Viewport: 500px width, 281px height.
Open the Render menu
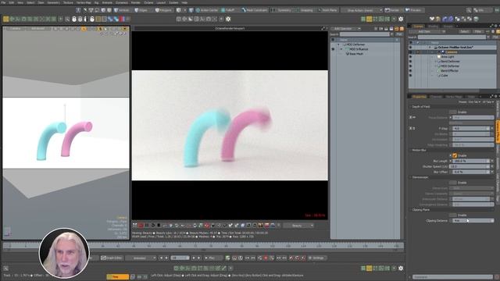click(x=135, y=2)
